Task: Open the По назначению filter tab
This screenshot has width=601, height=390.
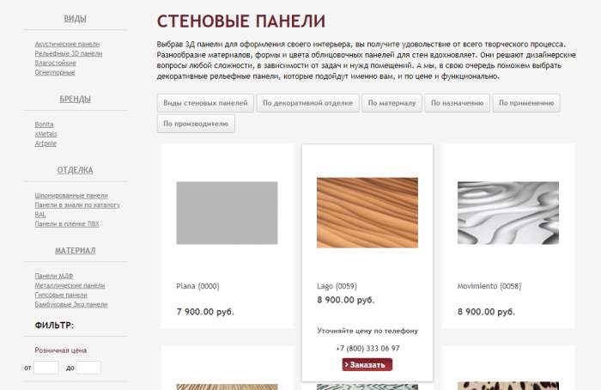Action: coord(458,103)
